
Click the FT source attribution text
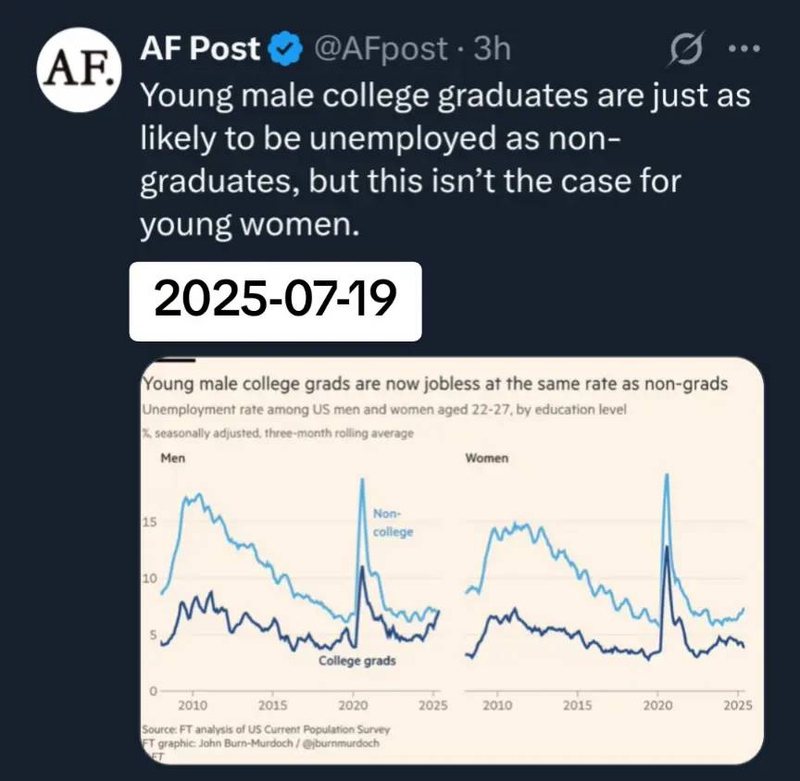[x=266, y=729]
